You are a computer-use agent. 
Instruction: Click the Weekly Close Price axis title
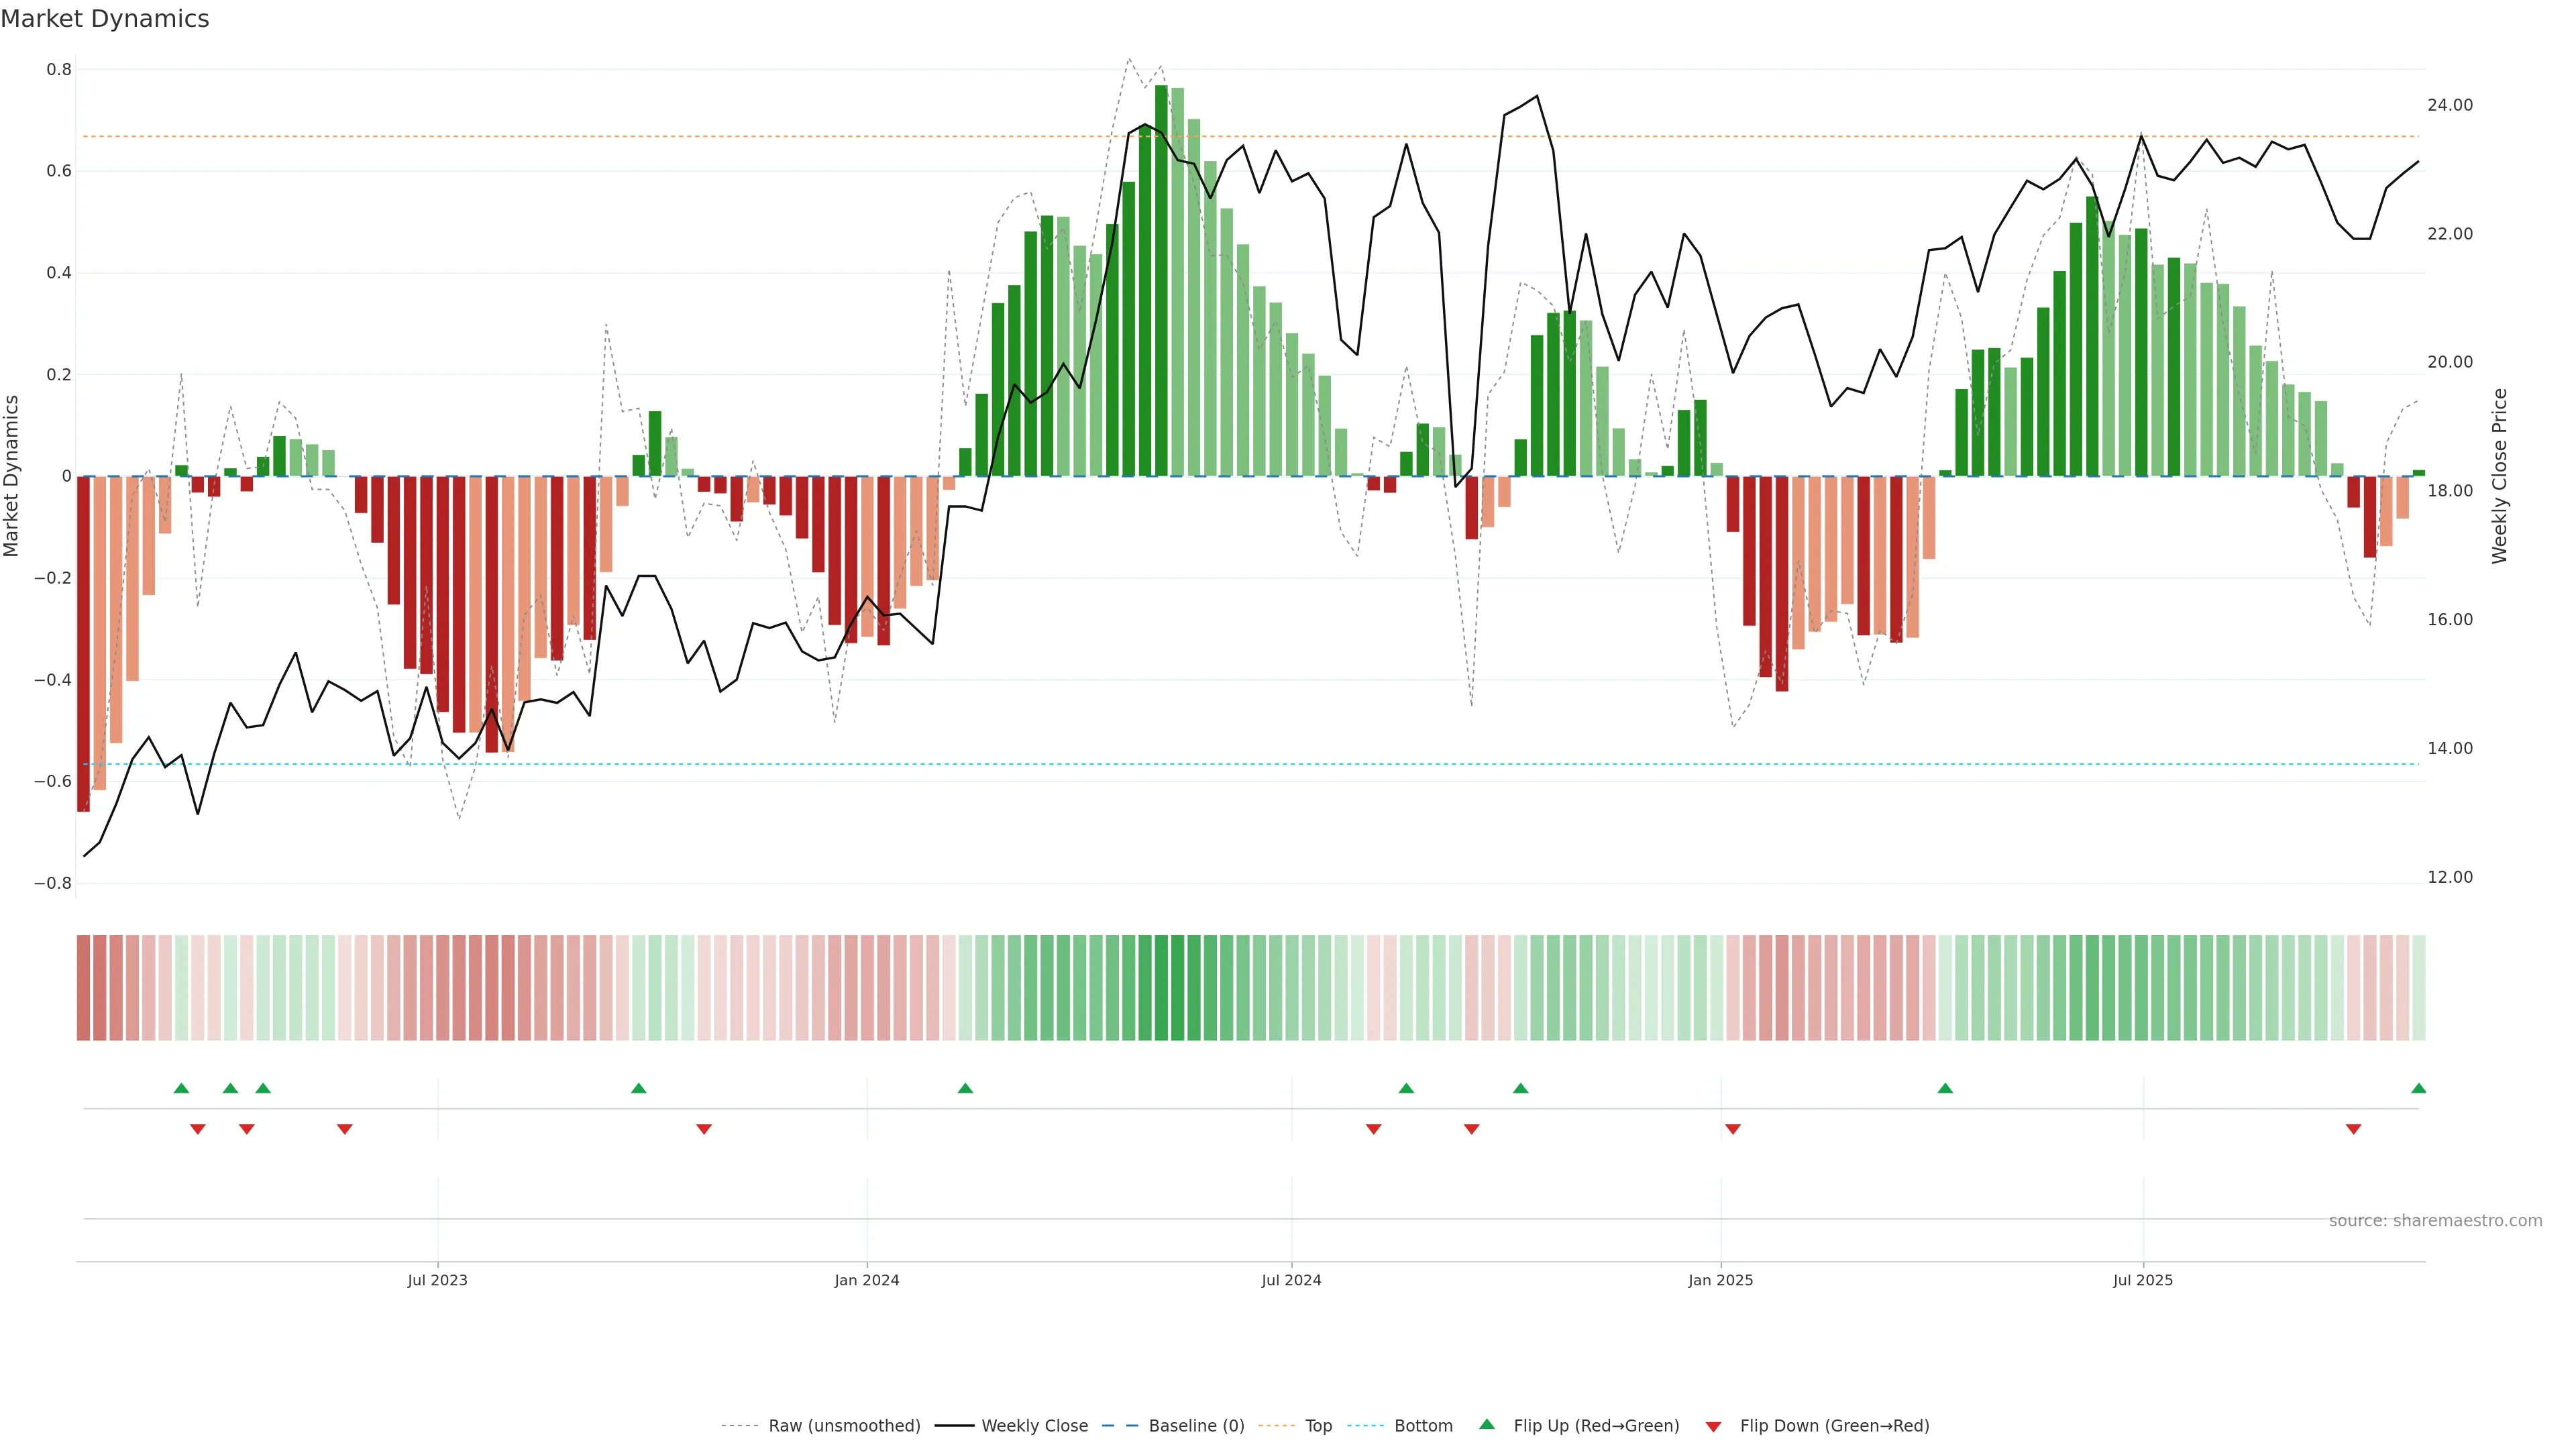pyautogui.click(x=2500, y=476)
